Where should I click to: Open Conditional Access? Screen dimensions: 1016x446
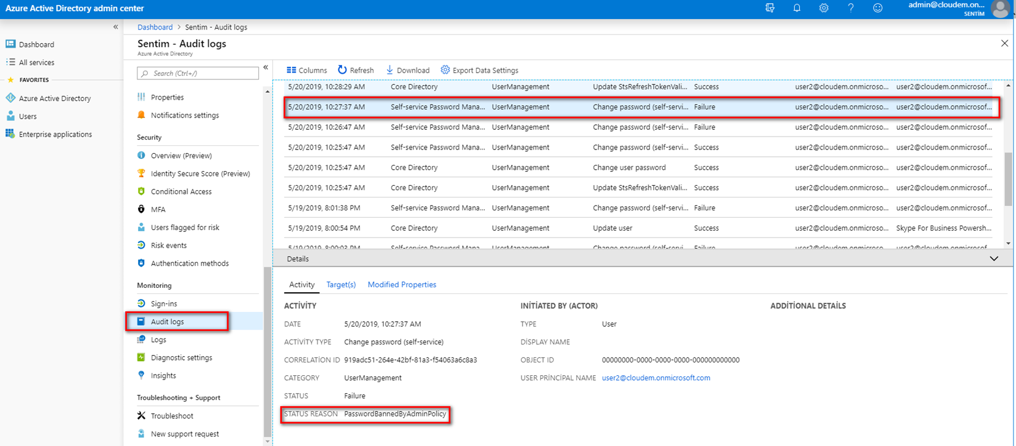pyautogui.click(x=181, y=191)
